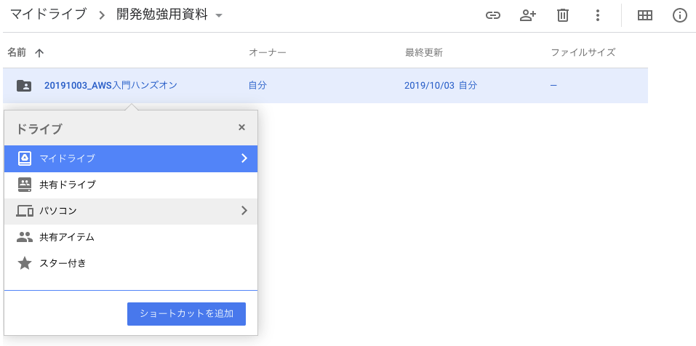The image size is (696, 346).
Task: Sort by the 名前 column header
Action: pos(17,52)
